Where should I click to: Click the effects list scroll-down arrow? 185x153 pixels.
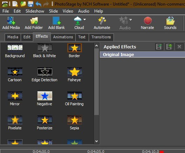pos(96,141)
